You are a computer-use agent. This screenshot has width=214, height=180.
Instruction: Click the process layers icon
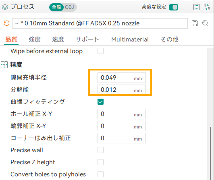(5, 7)
